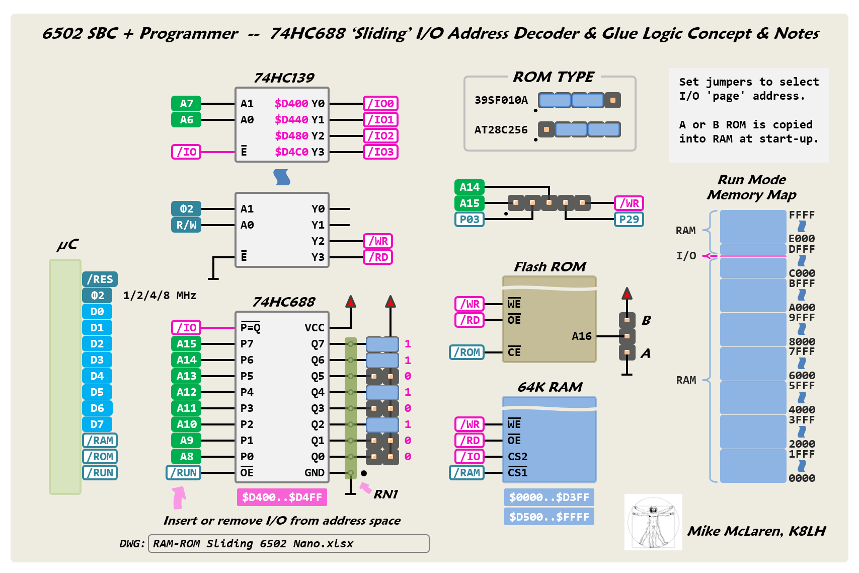
Task: Select the $D400..$D4FF address range label
Action: (282, 497)
